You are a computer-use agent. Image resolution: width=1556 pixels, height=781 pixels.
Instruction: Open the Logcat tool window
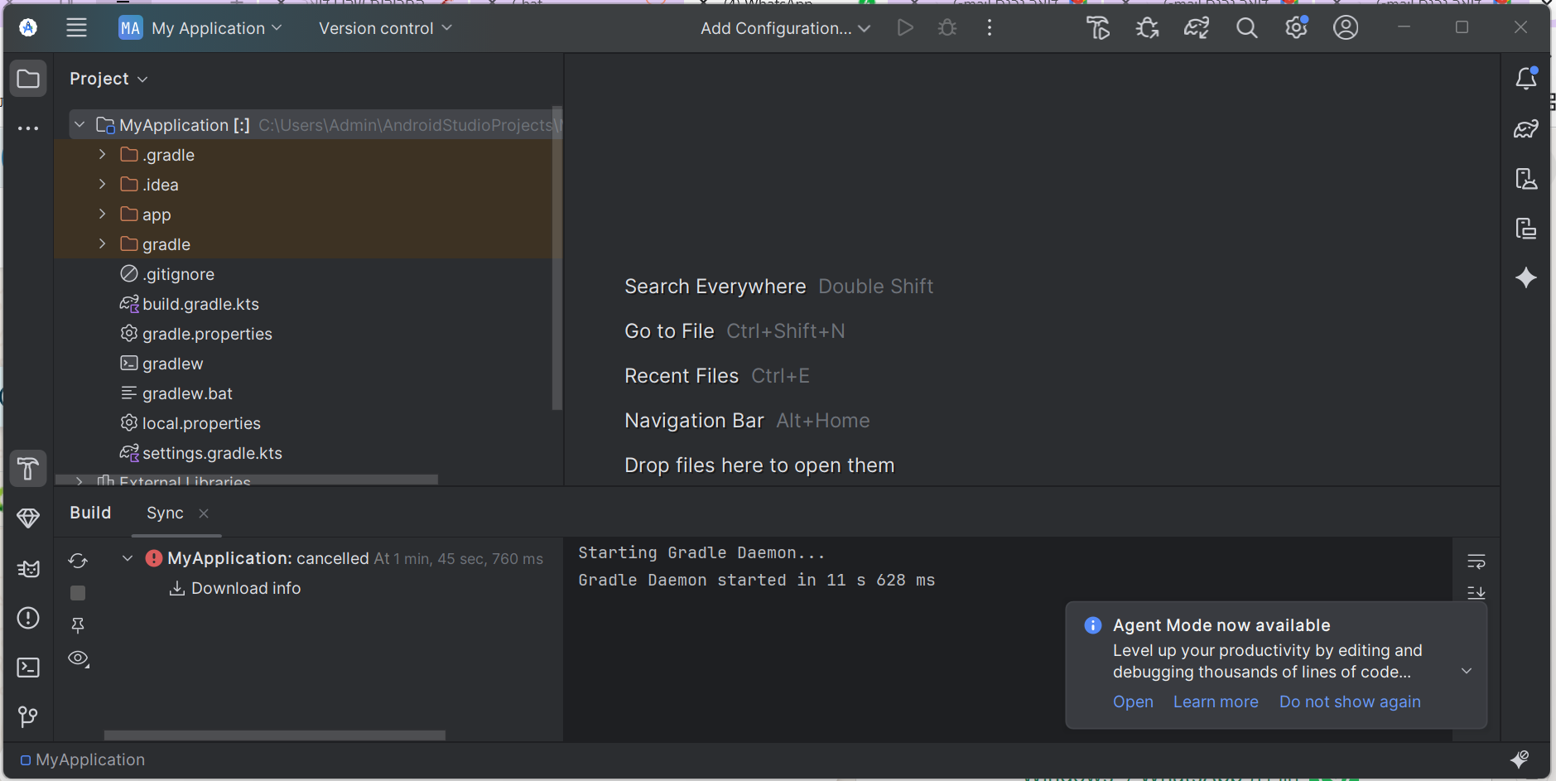tap(28, 569)
